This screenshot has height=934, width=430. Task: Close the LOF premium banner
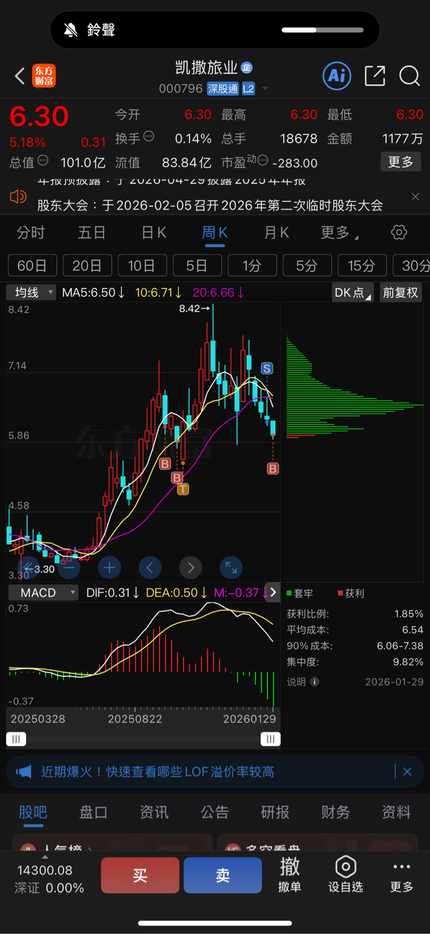(x=407, y=772)
